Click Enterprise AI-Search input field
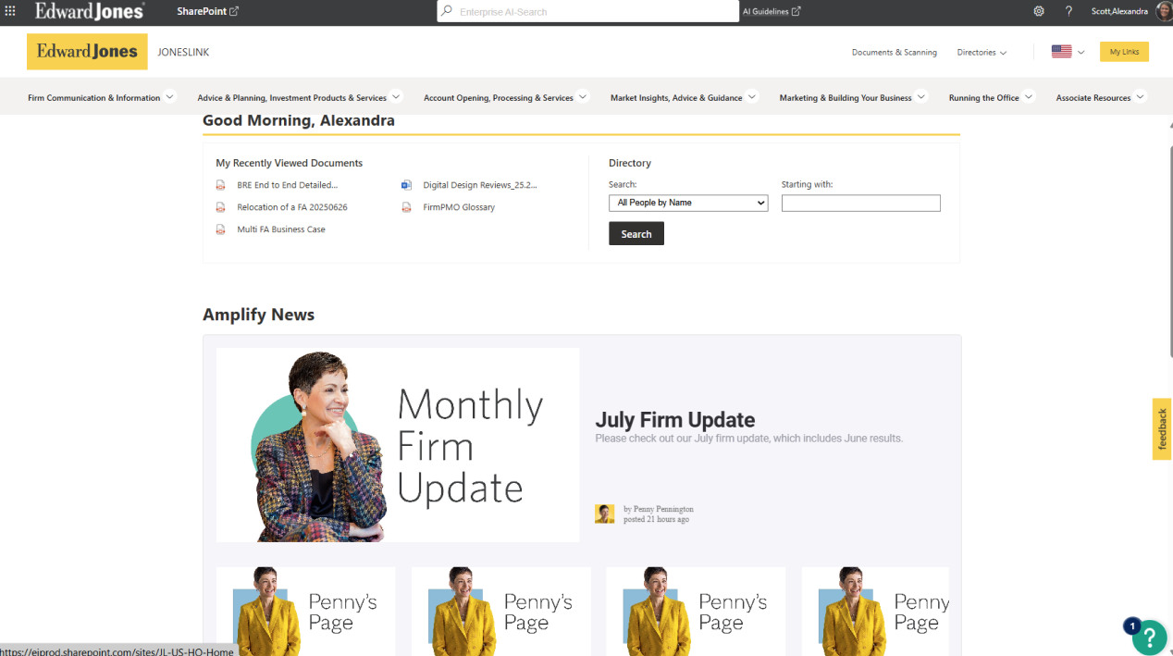The height and width of the screenshot is (656, 1173). coord(595,11)
